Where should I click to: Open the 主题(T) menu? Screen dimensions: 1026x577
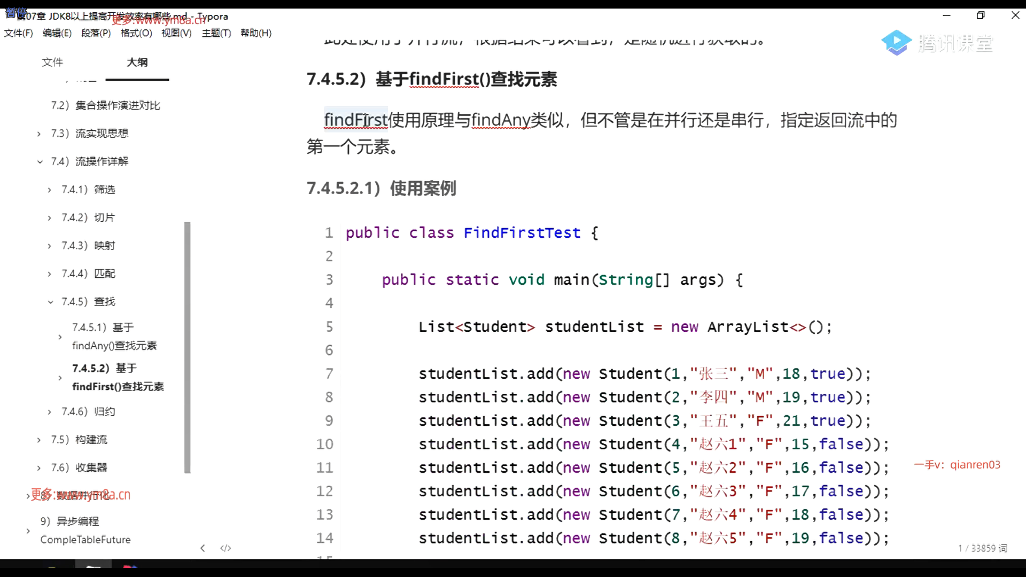click(216, 33)
